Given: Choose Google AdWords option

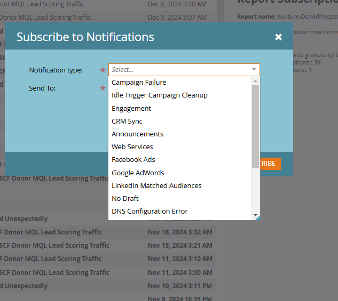Looking at the screenshot, I should (179, 173).
